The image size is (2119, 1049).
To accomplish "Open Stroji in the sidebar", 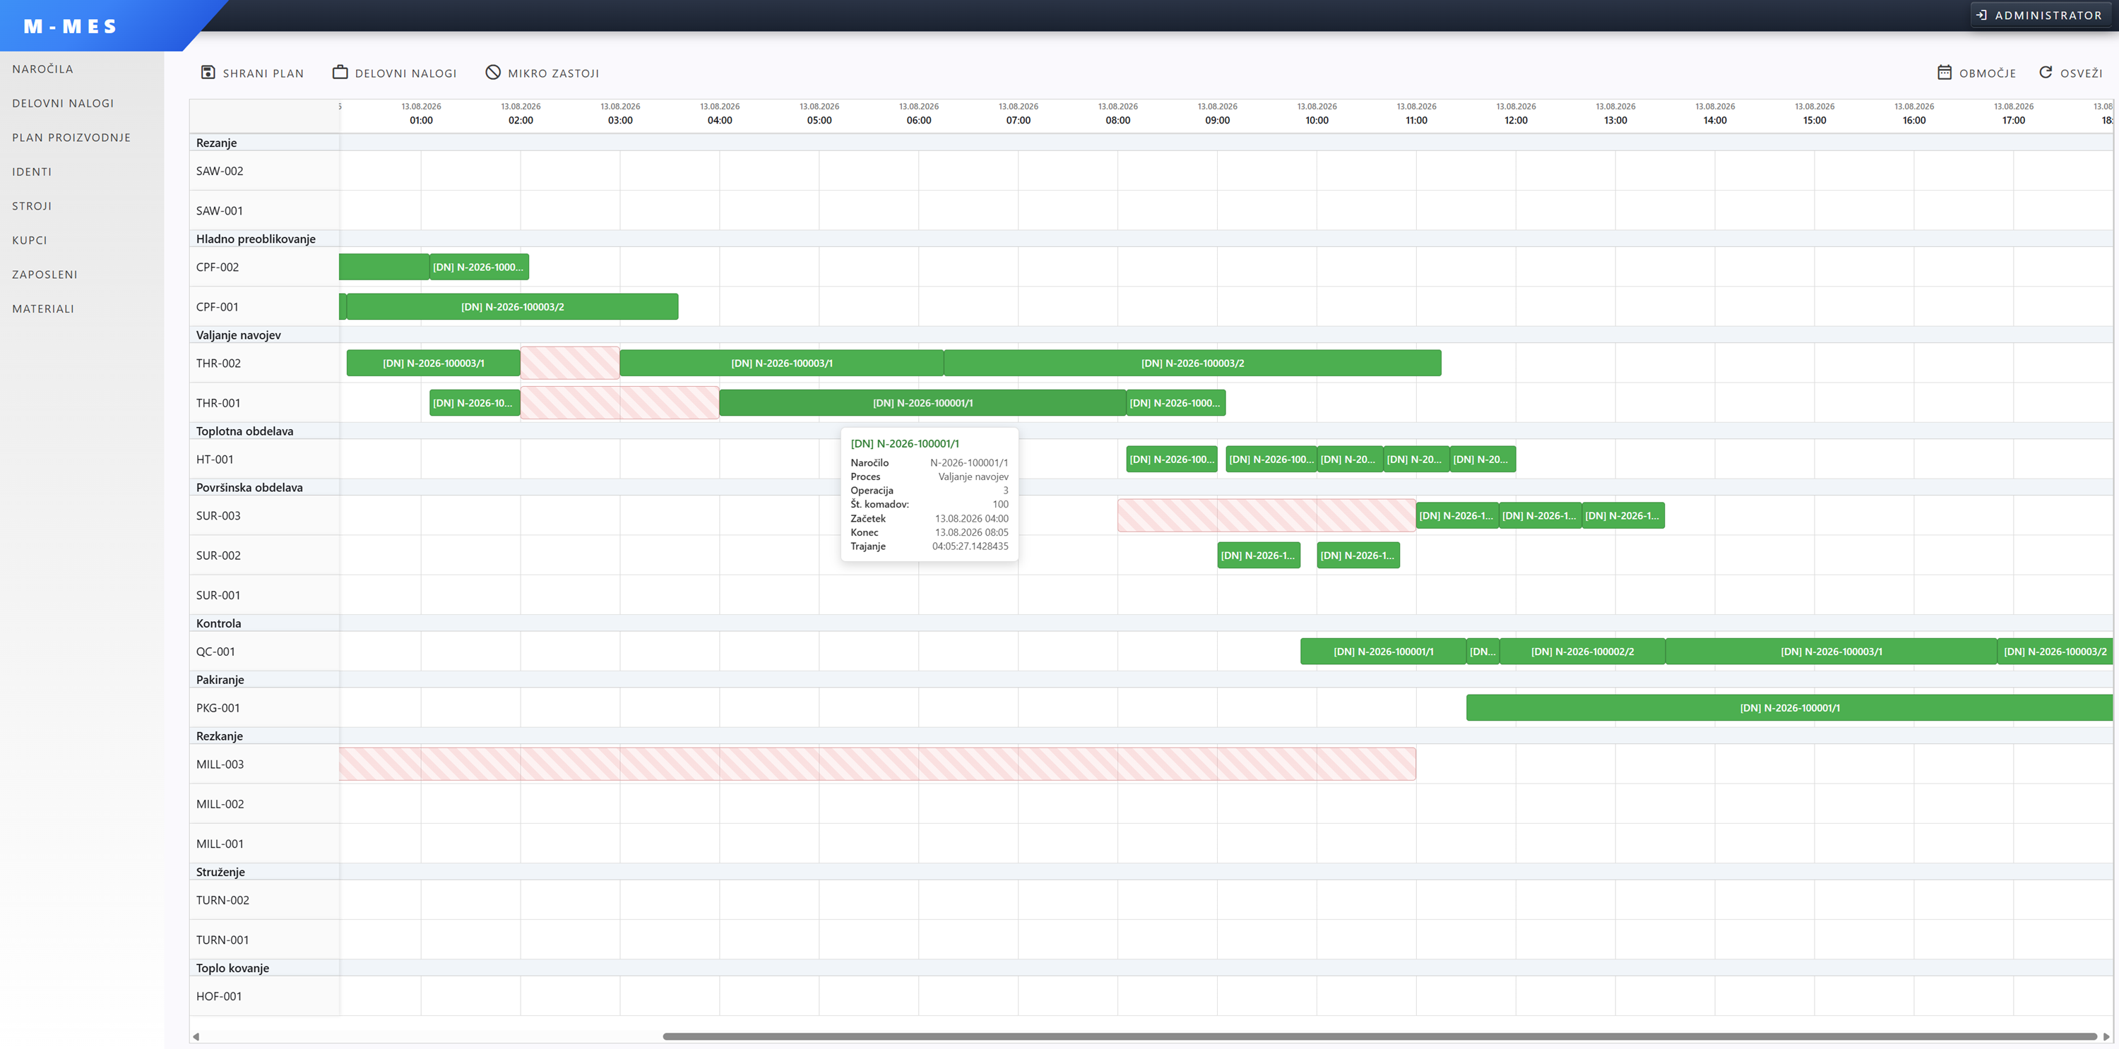I will coord(32,206).
